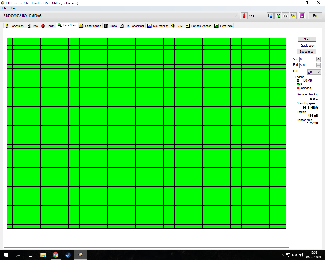The width and height of the screenshot is (325, 260).
Task: Click the empty log text box
Action: 147,241
